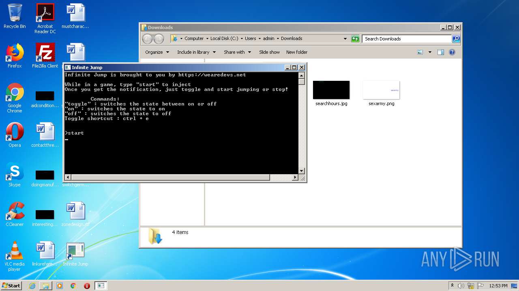This screenshot has width=519, height=291.
Task: Open address bar previous locations dropdown
Action: point(345,39)
